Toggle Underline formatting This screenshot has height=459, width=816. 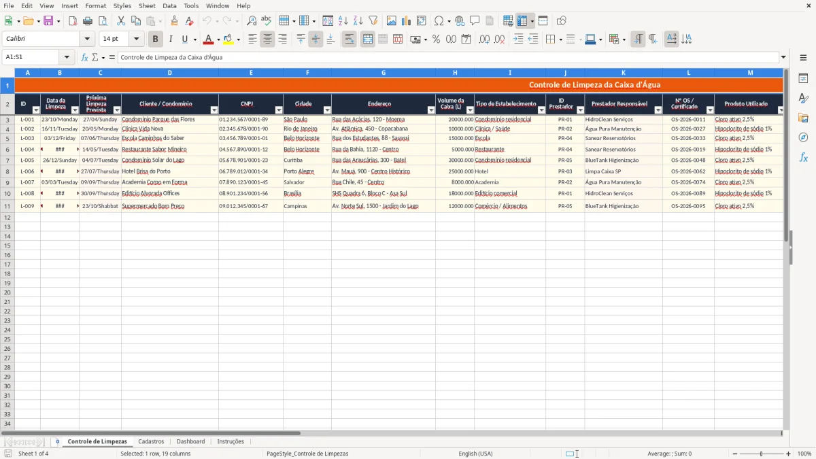(x=184, y=39)
